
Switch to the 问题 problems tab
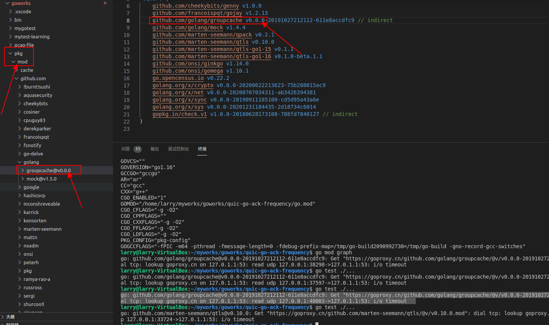pyautogui.click(x=125, y=149)
